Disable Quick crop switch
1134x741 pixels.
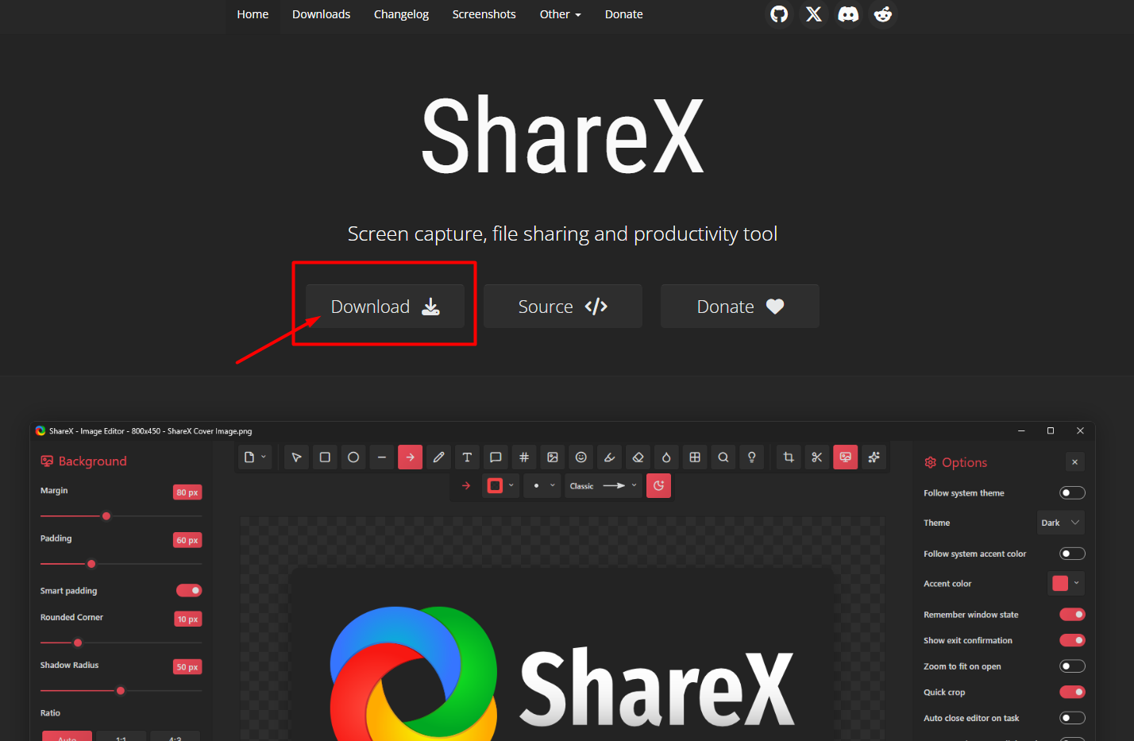pyautogui.click(x=1072, y=692)
